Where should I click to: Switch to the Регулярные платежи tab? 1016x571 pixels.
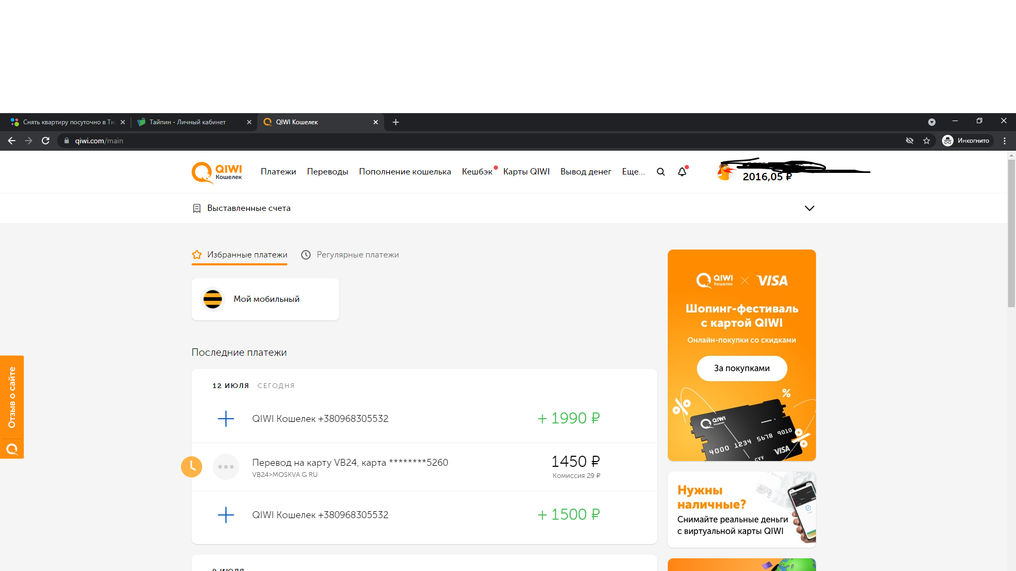350,255
